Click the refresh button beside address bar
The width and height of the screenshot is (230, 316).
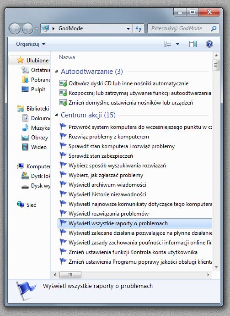139,28
